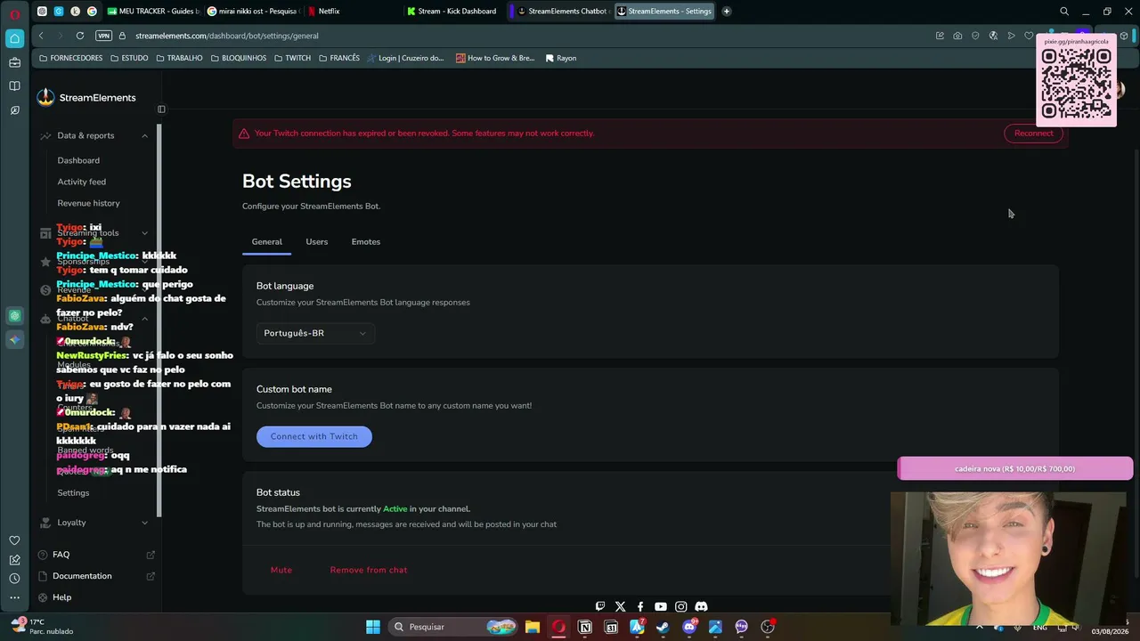This screenshot has width=1140, height=641.
Task: Open the Opera sidebar history clock icon
Action: pos(14,579)
